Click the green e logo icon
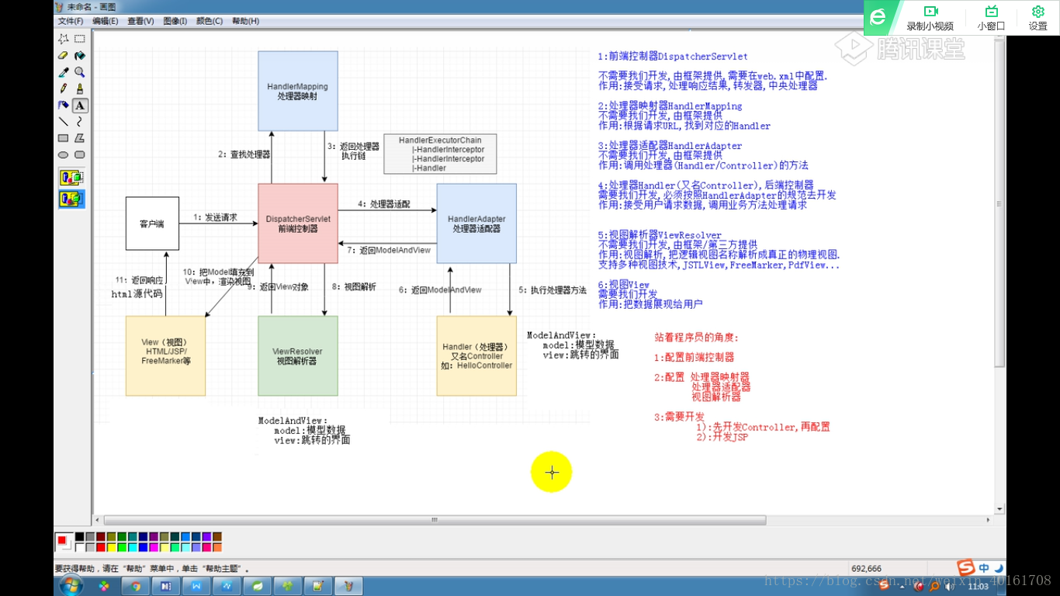The image size is (1060, 596). click(878, 17)
